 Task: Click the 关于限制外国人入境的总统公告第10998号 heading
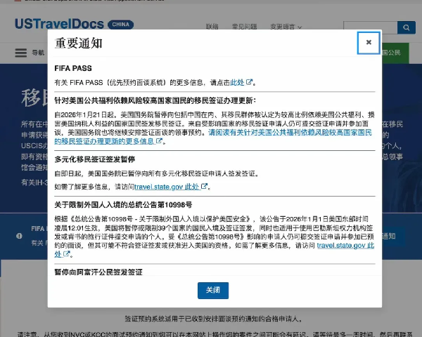click(x=123, y=205)
